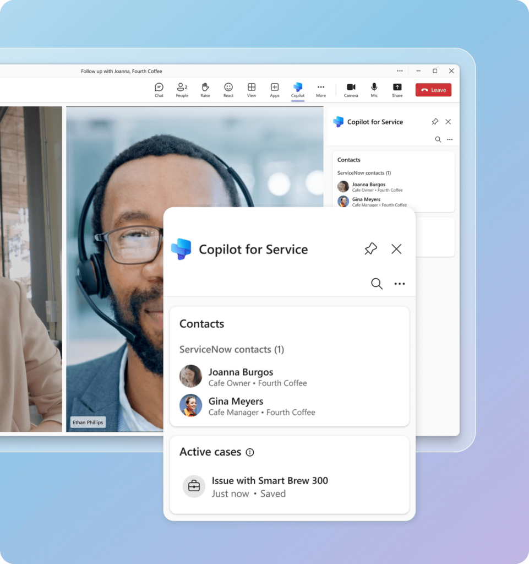Select the Share tab in the toolbar
The image size is (529, 564).
[x=397, y=89]
